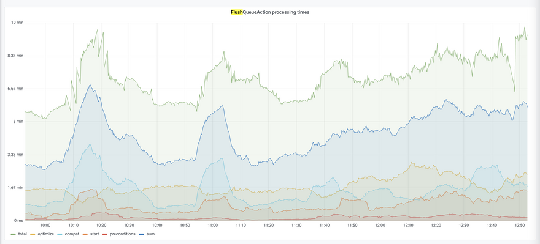This screenshot has width=540, height=244.
Task: Toggle the optimize series in legend
Action: coord(45,234)
